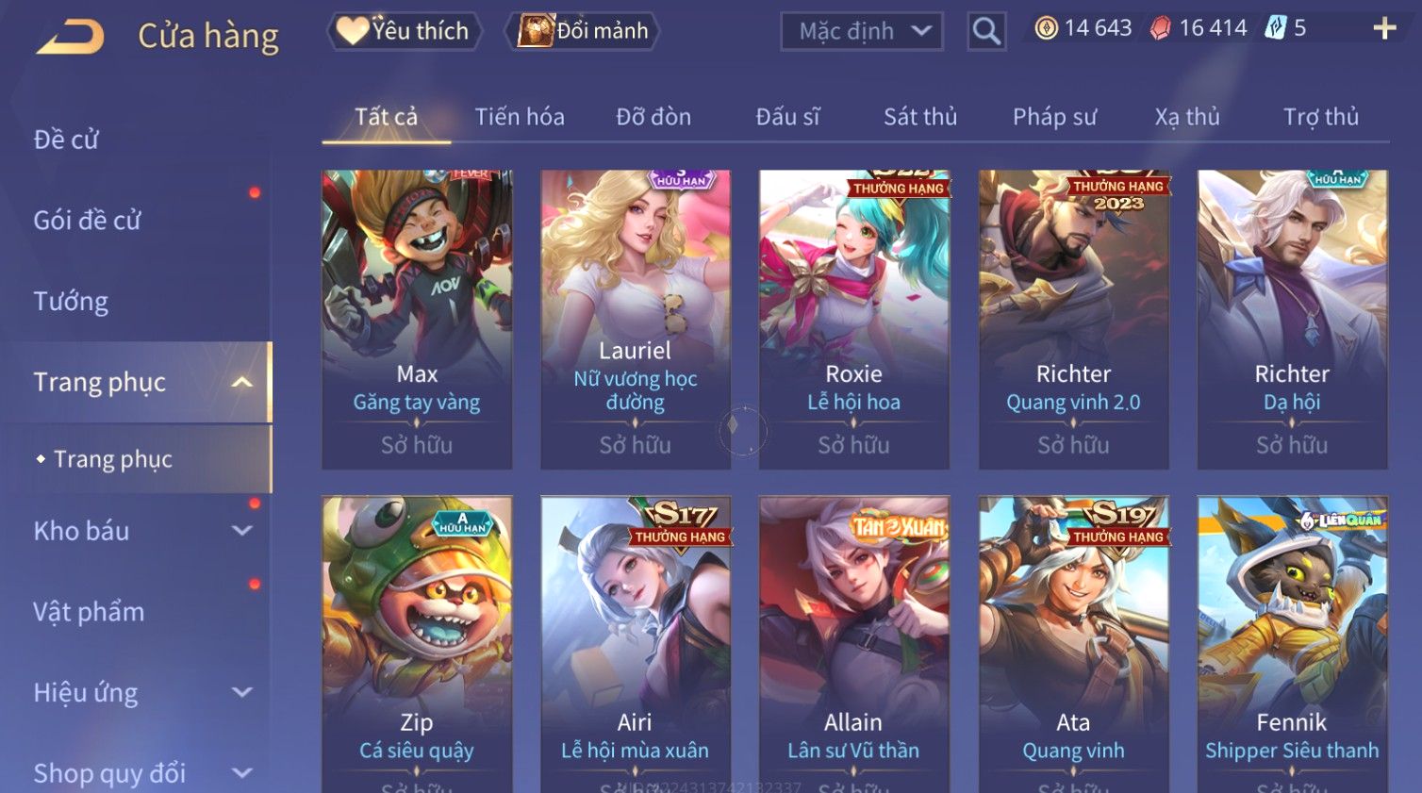Click the plus icon to add currency
The height and width of the screenshot is (793, 1422).
(1384, 28)
